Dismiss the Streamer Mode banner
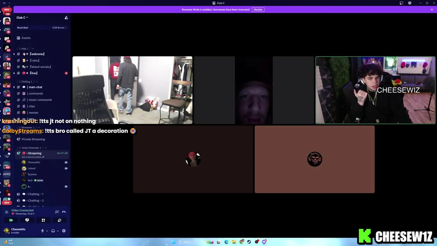This screenshot has width=437, height=246. (432, 10)
